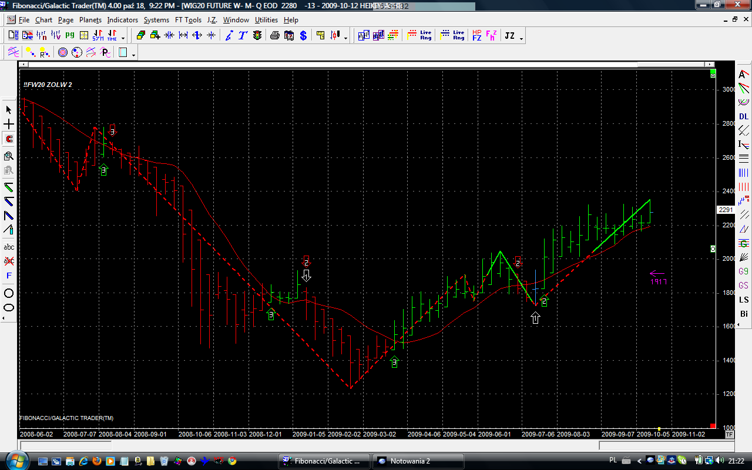752x470 pixels.
Task: Select the abc text annotation tool
Action: pos(9,247)
